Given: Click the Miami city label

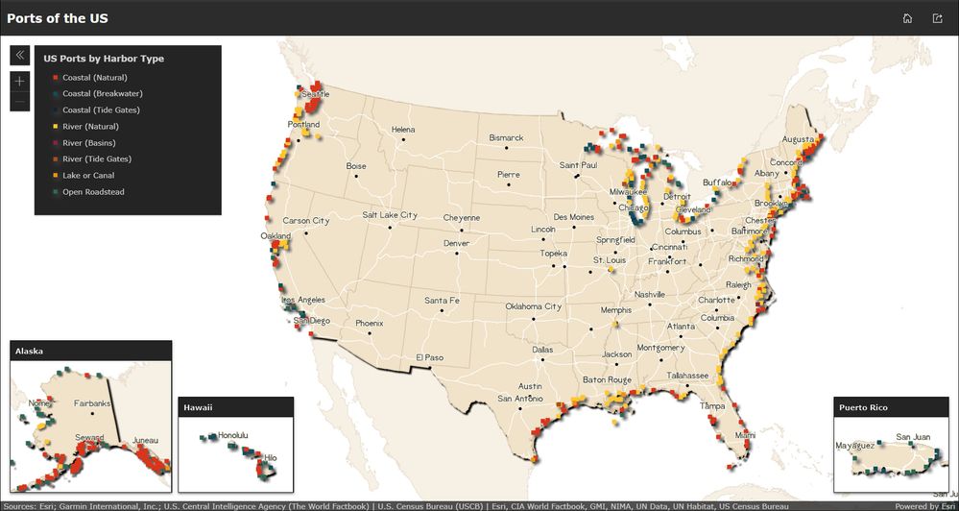Looking at the screenshot, I should coord(745,435).
